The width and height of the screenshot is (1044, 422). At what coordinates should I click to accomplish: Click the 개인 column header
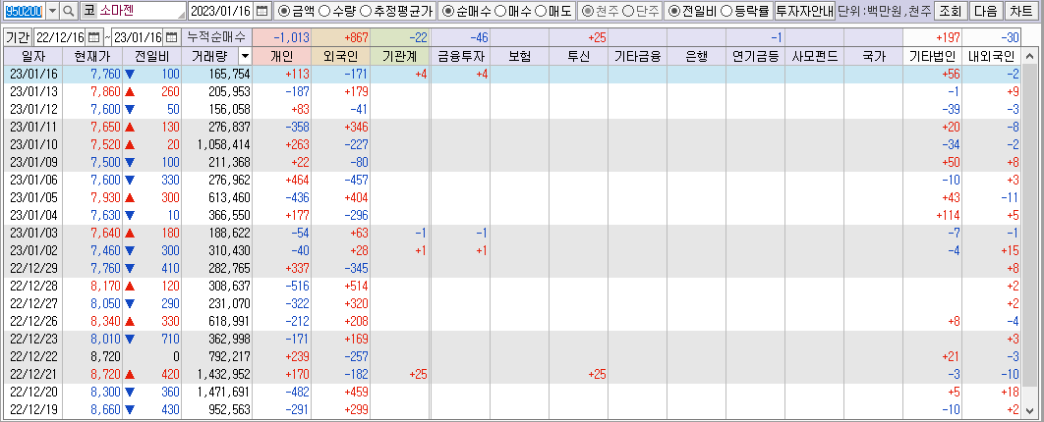(283, 57)
